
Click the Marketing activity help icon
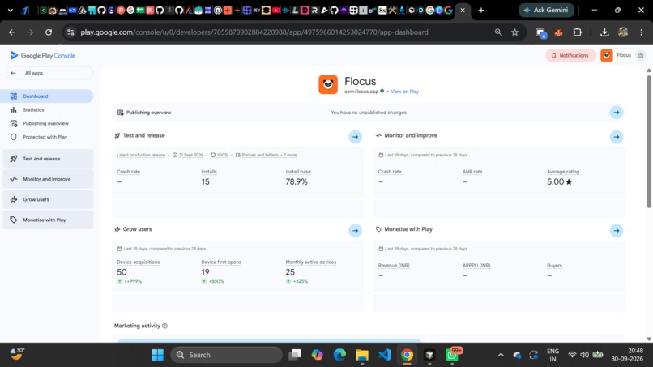(x=165, y=326)
